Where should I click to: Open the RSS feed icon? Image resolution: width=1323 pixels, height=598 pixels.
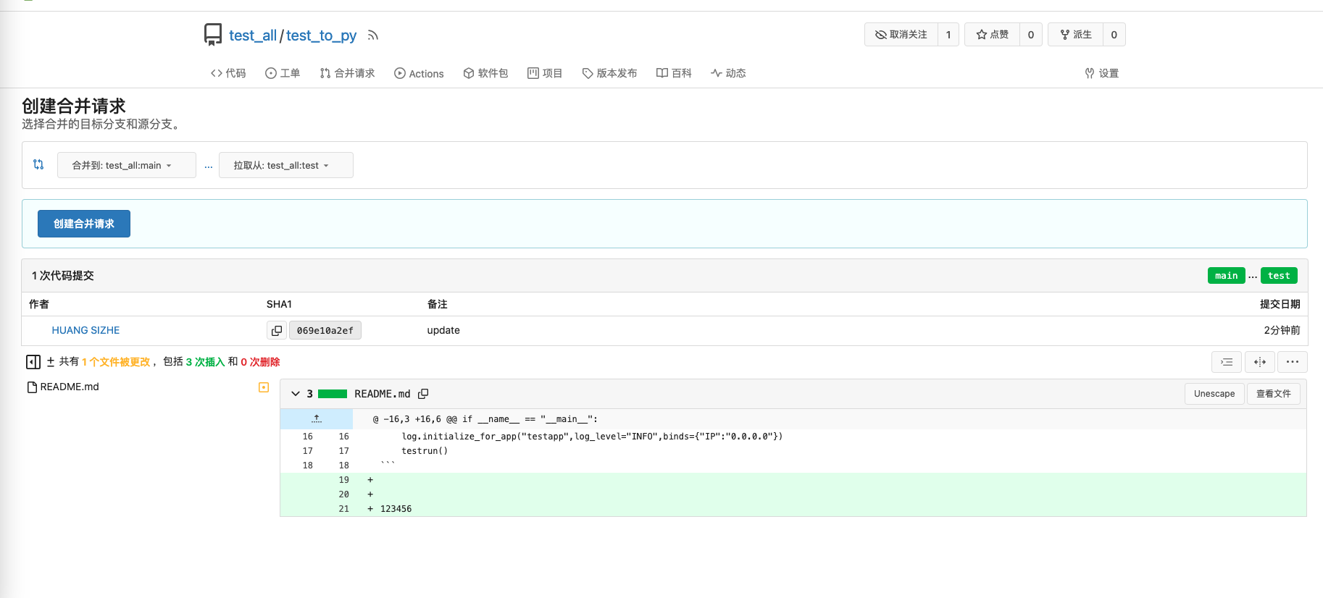(x=373, y=35)
